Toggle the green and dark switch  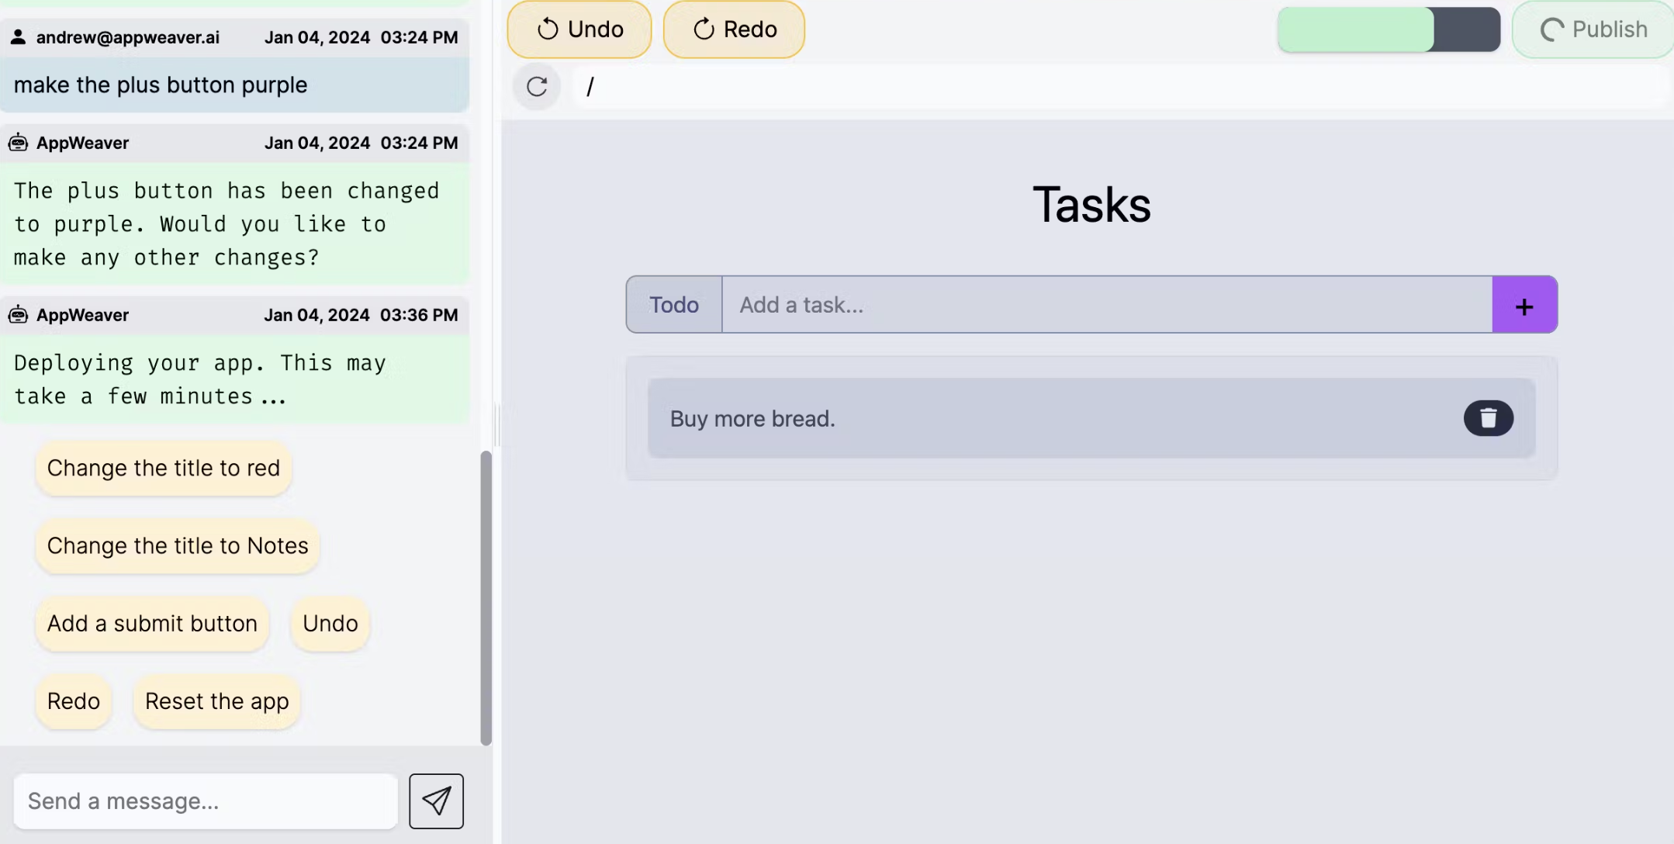click(1389, 29)
